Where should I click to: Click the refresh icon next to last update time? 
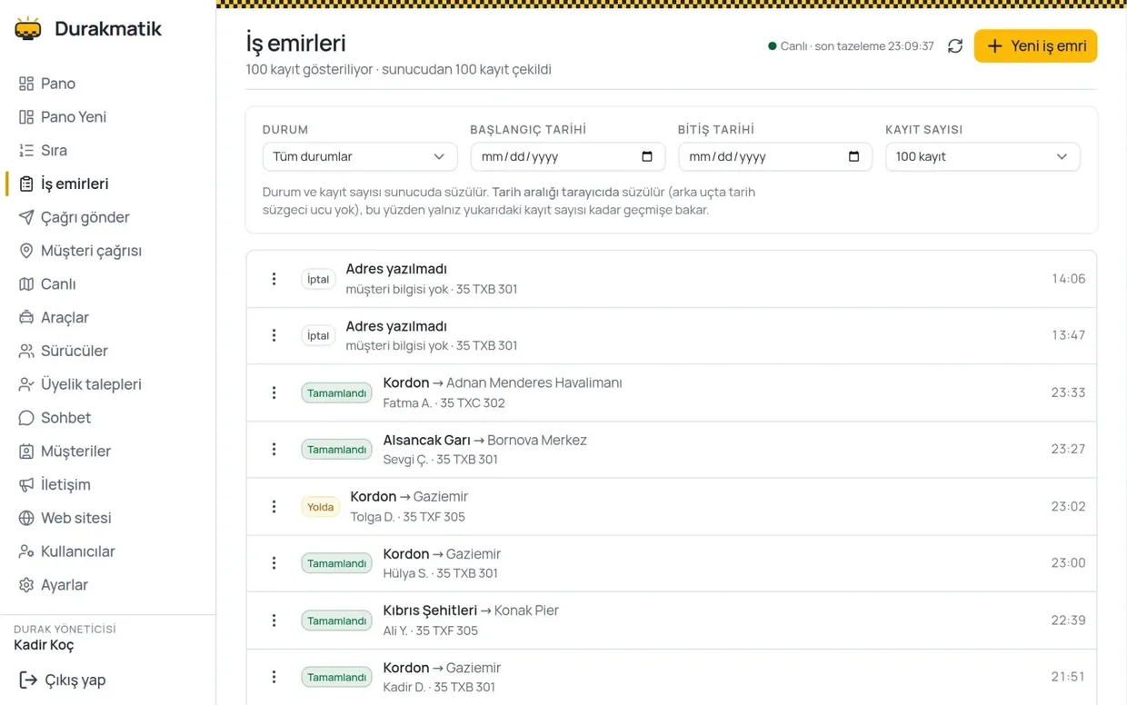(955, 46)
